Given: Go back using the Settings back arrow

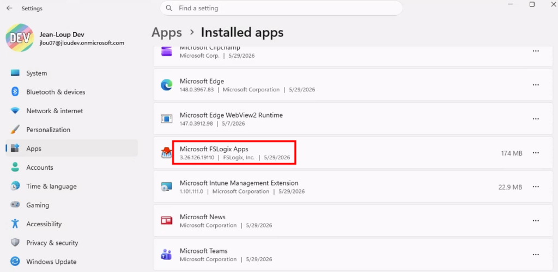Looking at the screenshot, I should coord(9,8).
